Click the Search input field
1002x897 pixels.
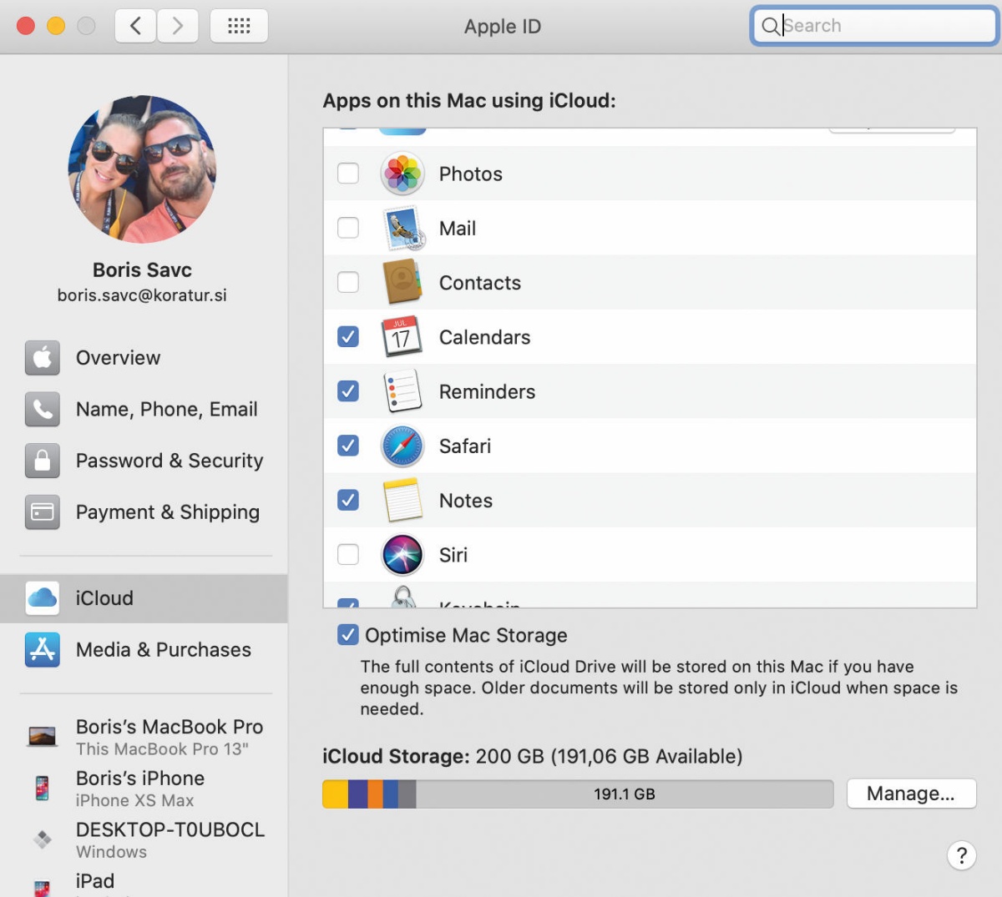[874, 26]
